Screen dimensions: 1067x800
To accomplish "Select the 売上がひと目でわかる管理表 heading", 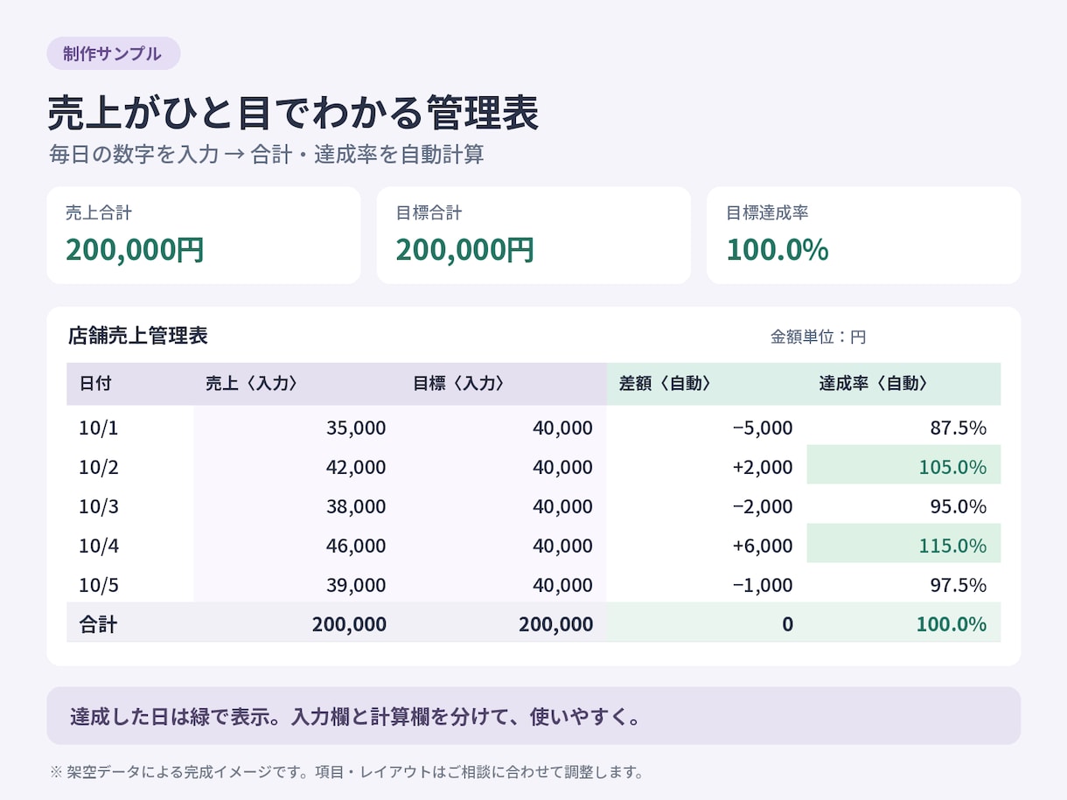I will 292,114.
